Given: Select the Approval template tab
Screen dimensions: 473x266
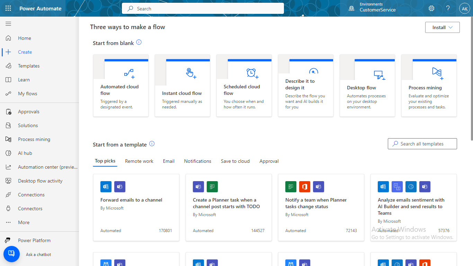Looking at the screenshot, I should 269,161.
